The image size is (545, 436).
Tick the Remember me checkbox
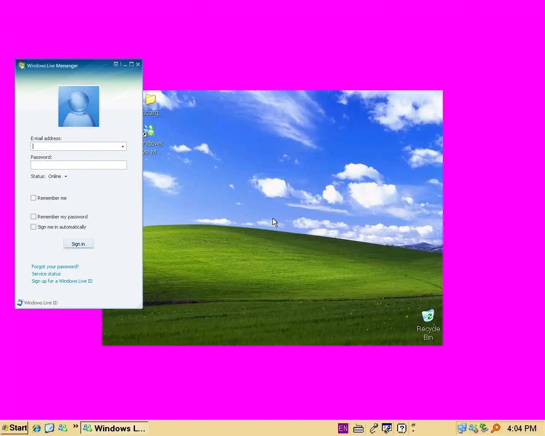click(33, 198)
